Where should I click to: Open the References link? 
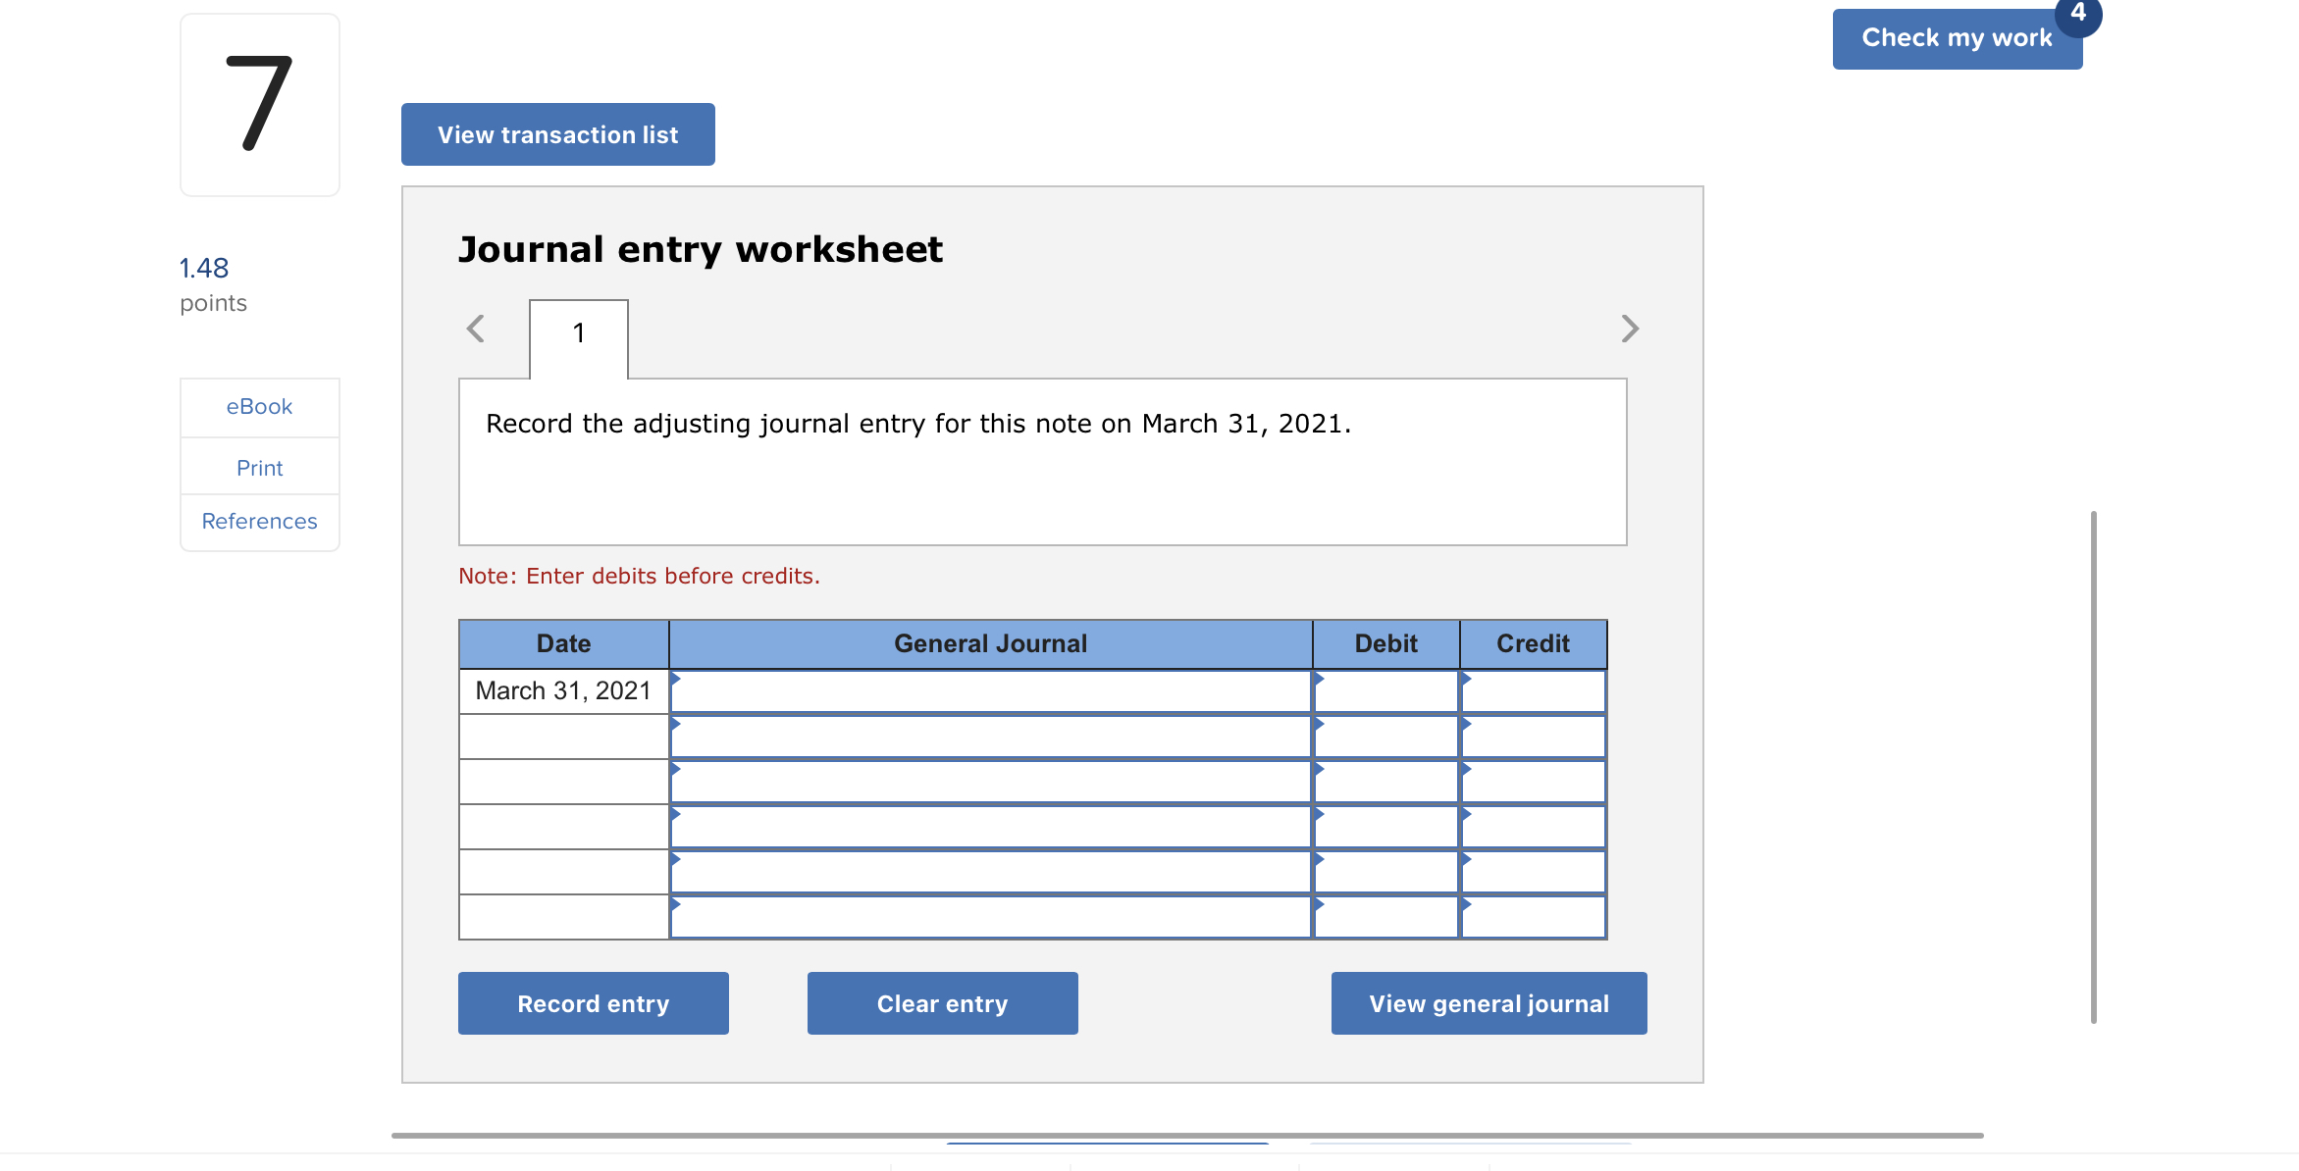259,522
